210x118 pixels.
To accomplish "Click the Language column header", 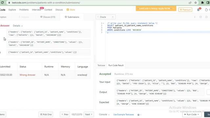I will coord(83,67).
